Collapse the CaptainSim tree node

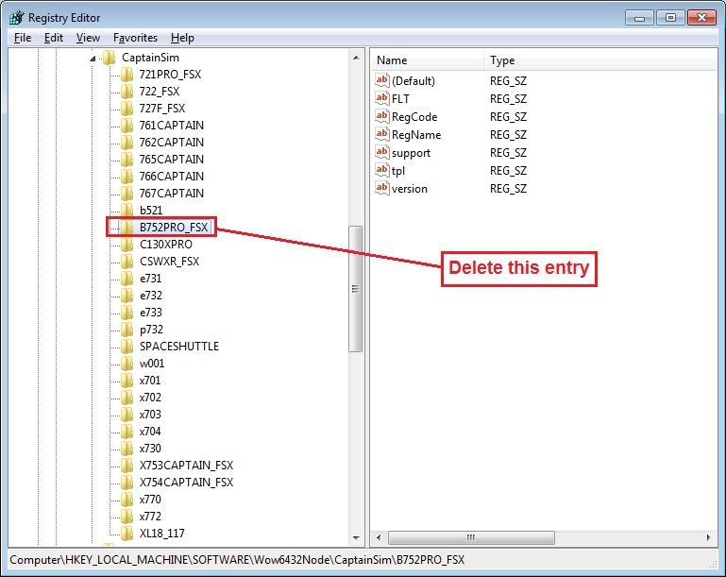click(x=93, y=58)
